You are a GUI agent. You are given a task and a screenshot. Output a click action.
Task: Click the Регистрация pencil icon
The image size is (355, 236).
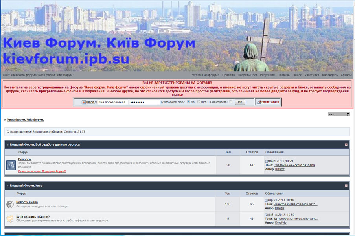click(259, 102)
